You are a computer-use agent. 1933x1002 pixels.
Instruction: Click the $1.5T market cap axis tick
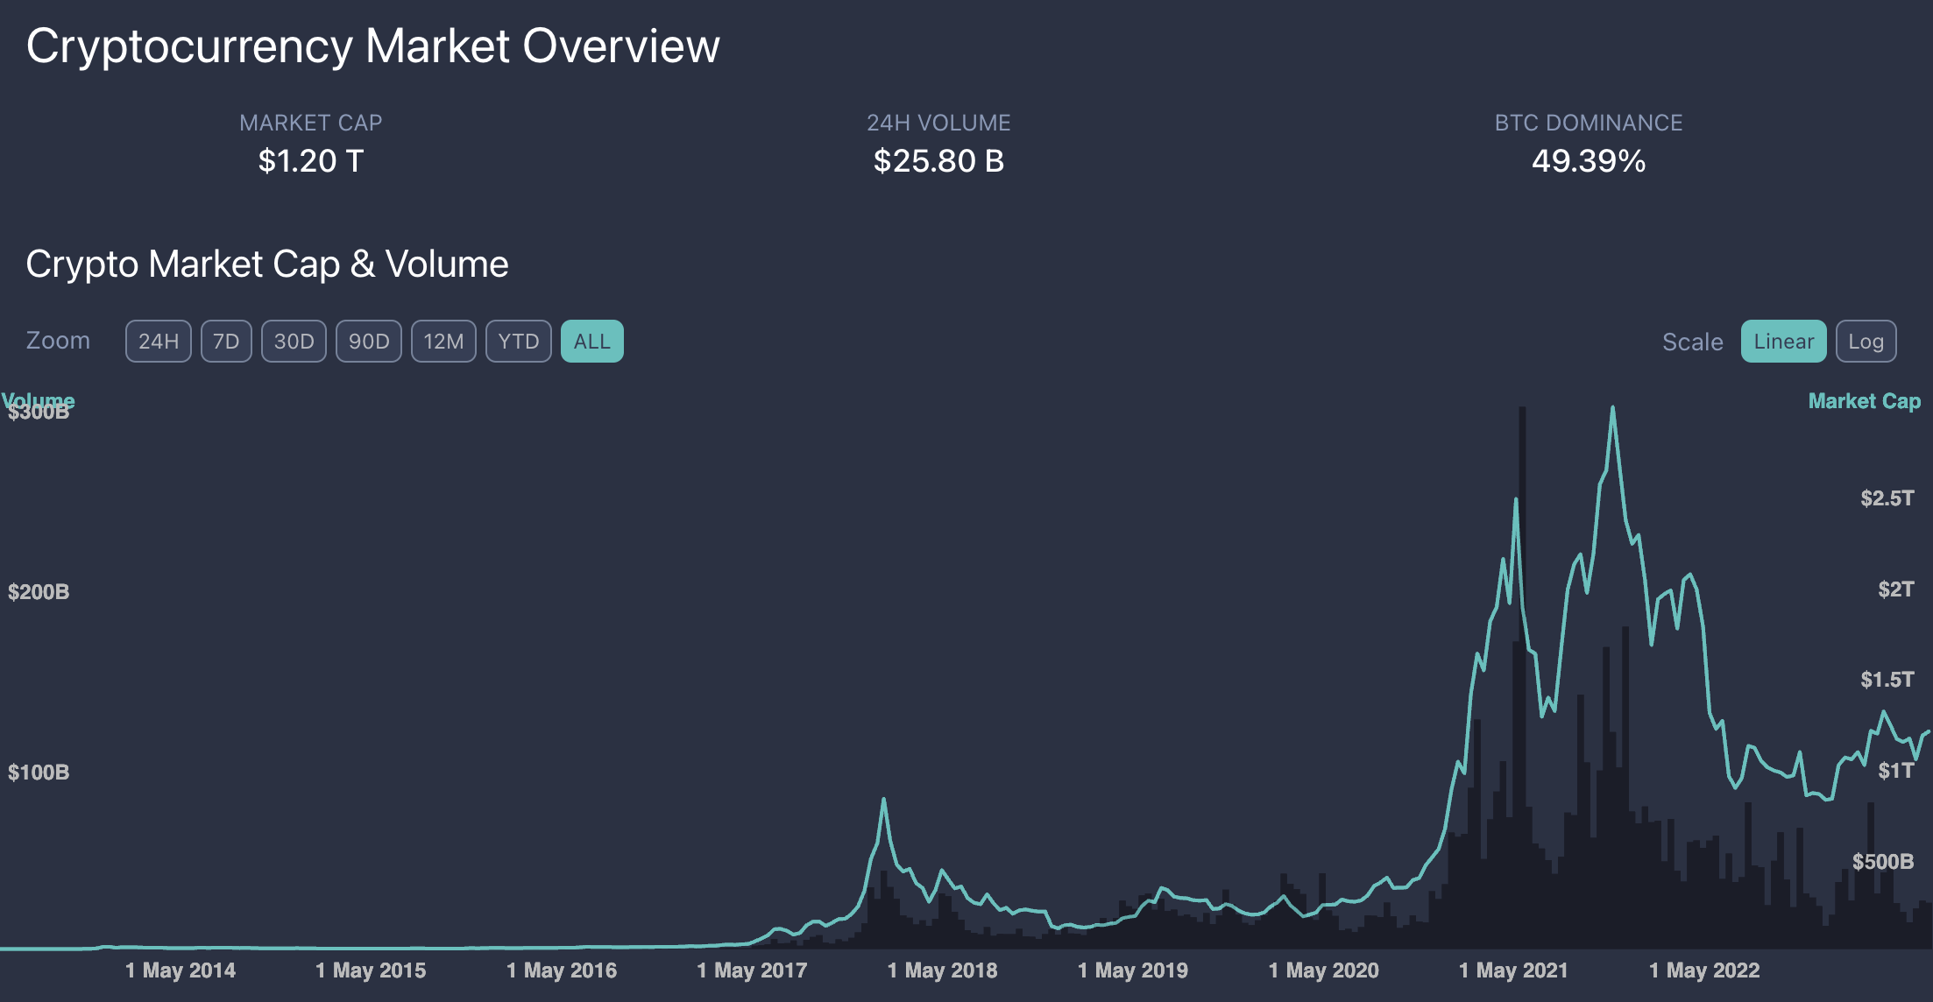click(x=1887, y=680)
